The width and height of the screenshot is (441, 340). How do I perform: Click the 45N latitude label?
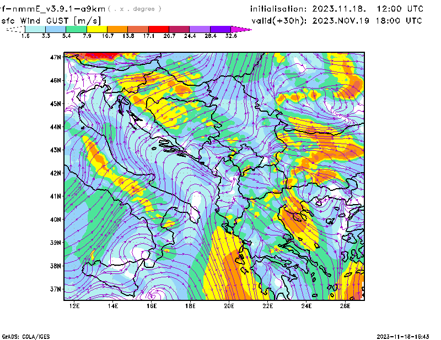(x=56, y=103)
